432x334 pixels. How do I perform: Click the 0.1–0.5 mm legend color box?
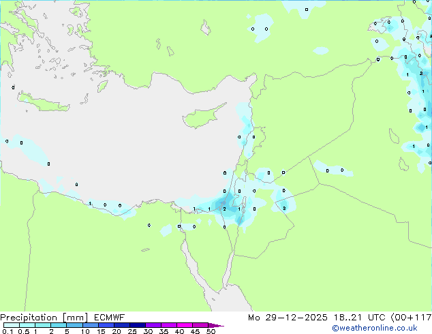12,325
